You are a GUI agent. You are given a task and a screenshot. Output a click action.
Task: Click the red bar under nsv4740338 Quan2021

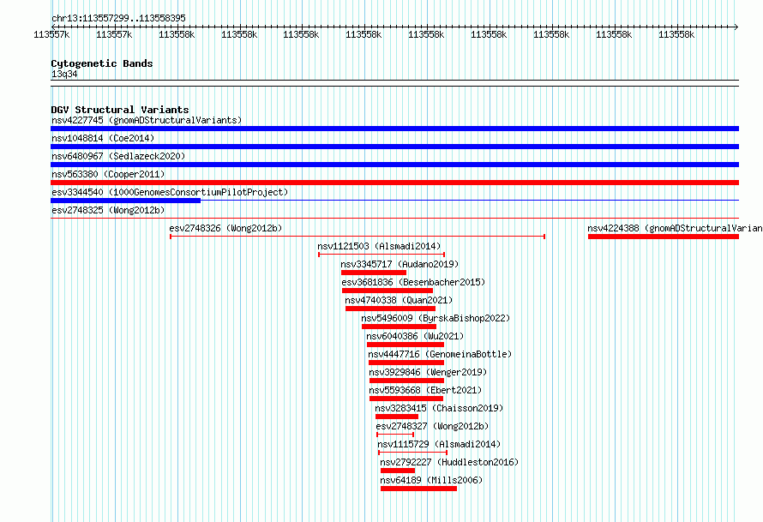390,309
